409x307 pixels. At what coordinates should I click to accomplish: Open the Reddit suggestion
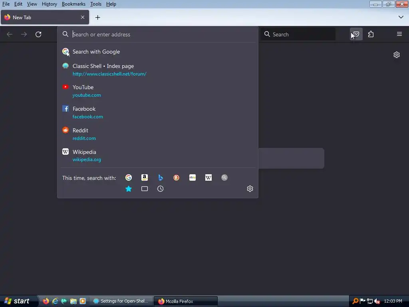pos(158,134)
